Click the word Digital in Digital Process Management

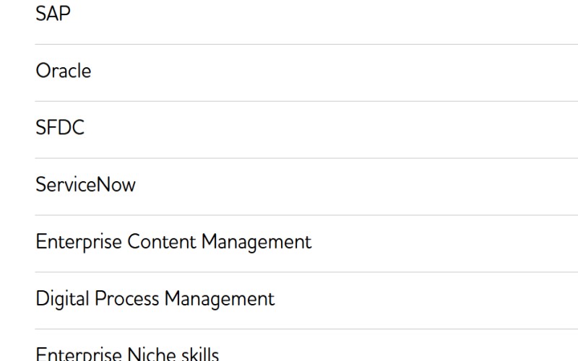point(63,299)
